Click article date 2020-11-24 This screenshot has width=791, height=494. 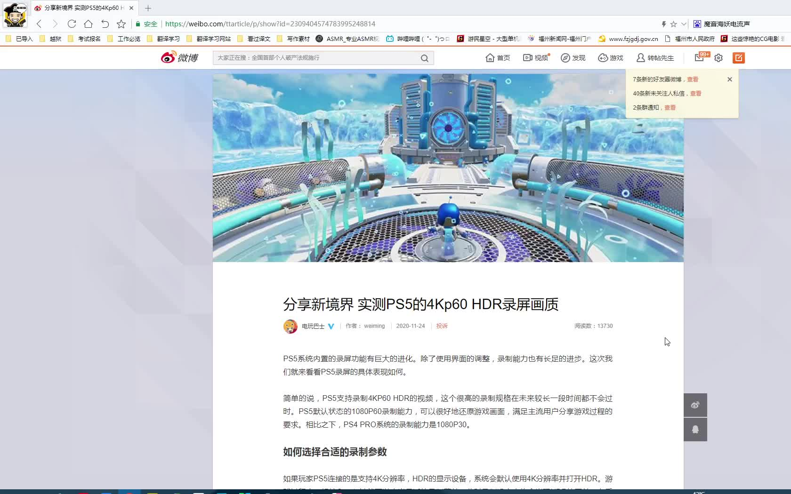[410, 326]
